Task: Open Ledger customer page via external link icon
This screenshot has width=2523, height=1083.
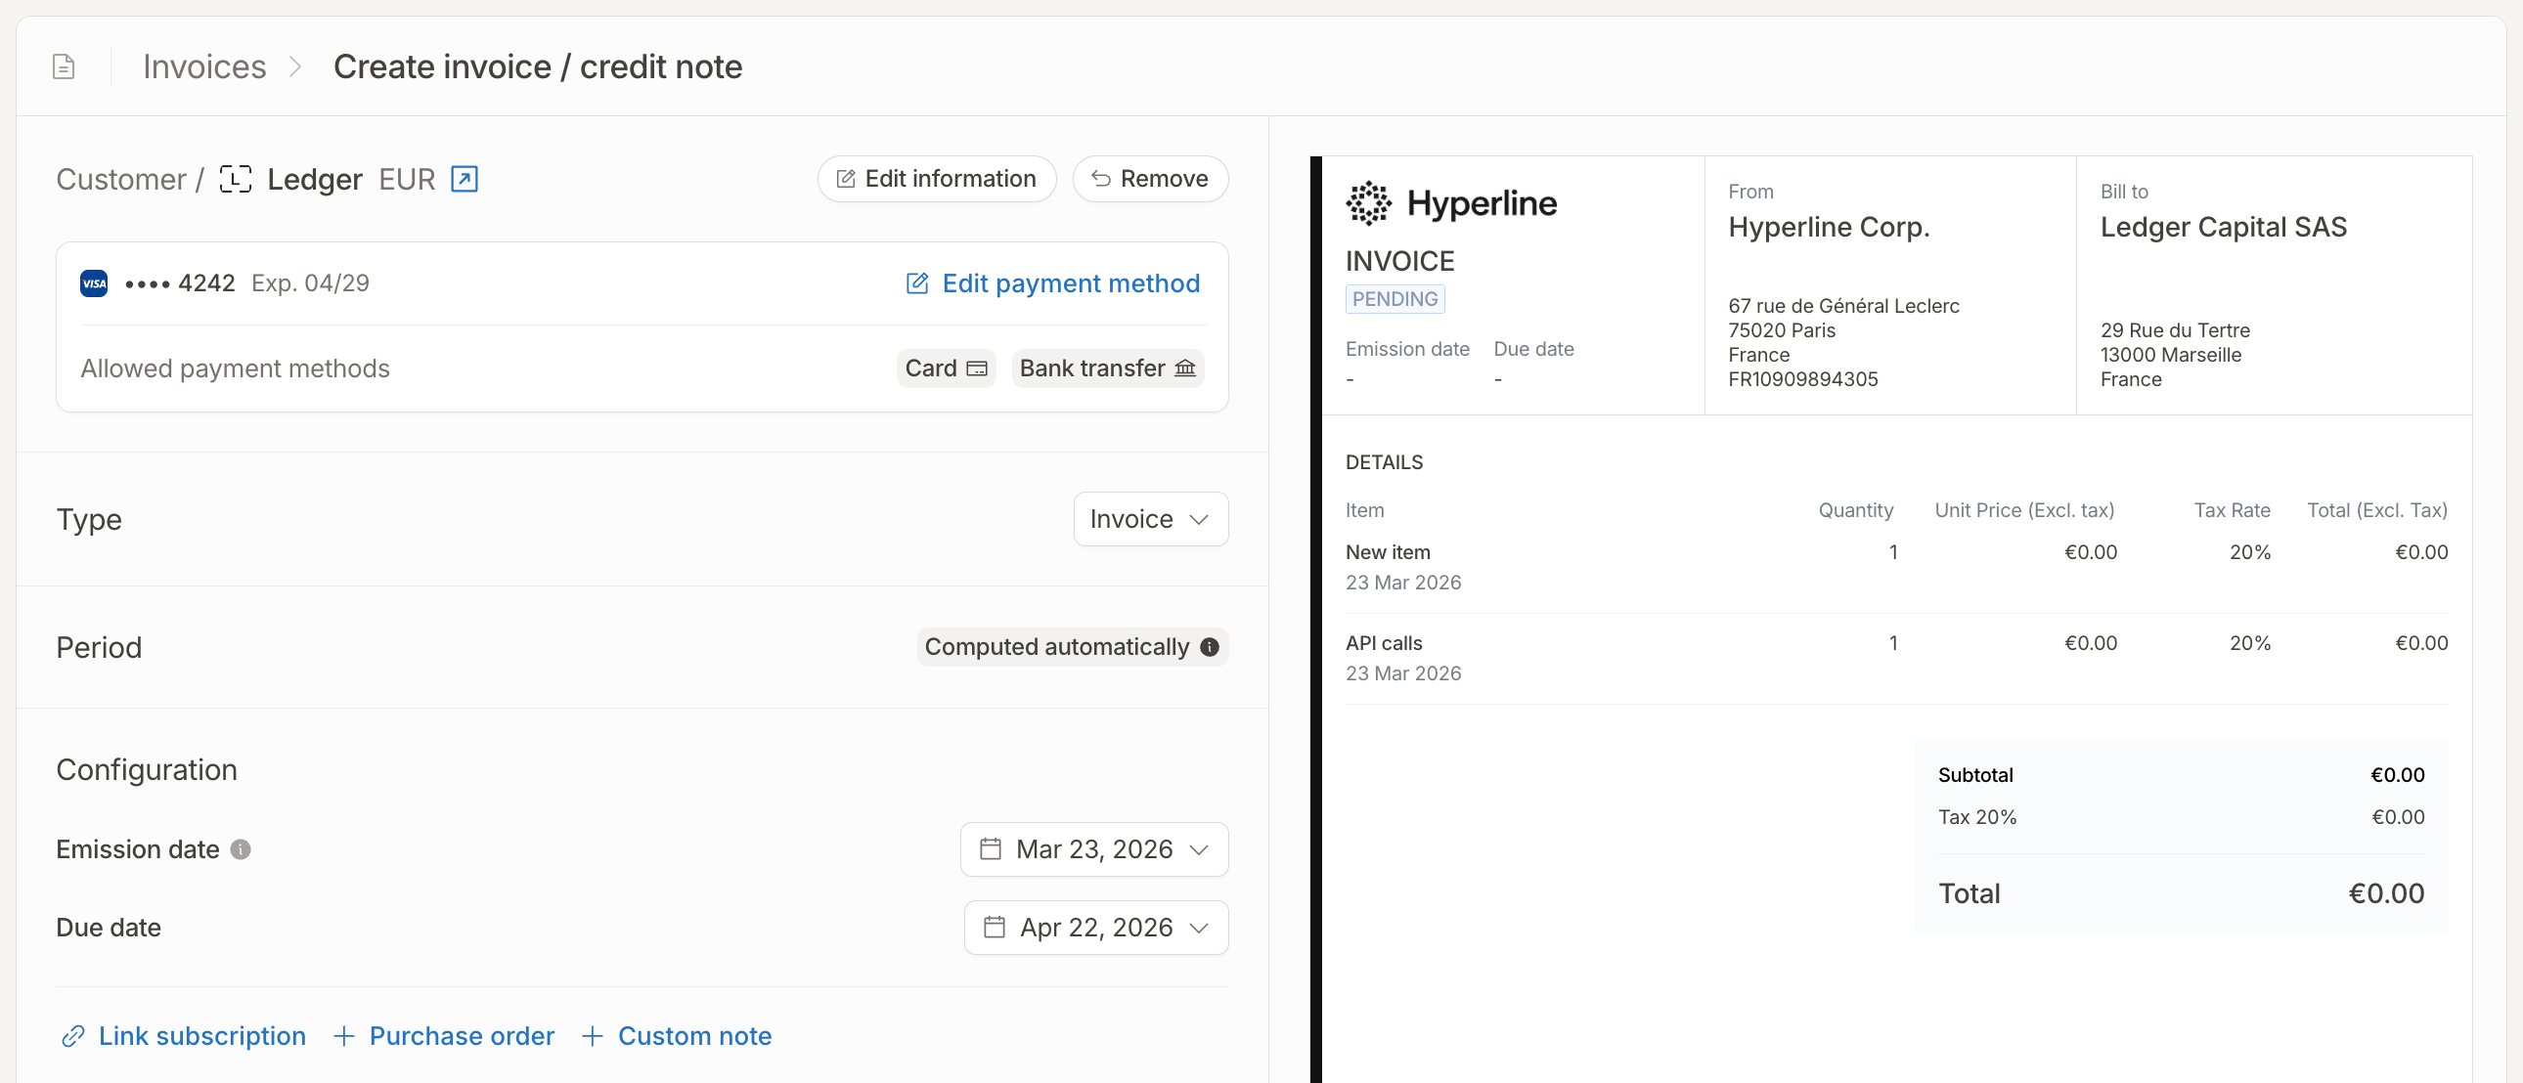Action: (x=465, y=179)
